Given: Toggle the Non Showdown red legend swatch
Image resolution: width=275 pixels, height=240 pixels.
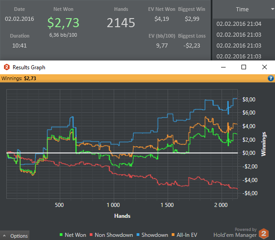Looking at the screenshot, I should (91, 235).
